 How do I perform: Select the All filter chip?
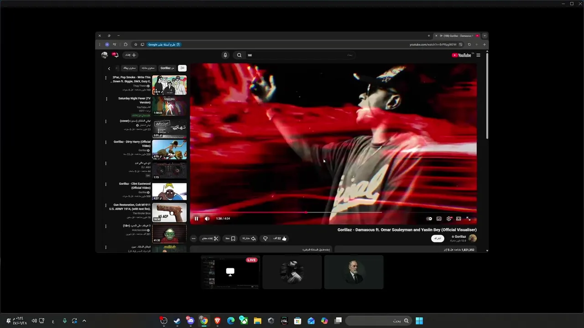pos(182,68)
